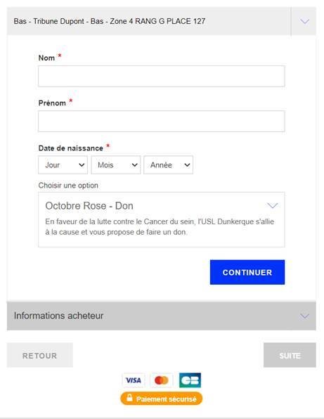Image resolution: width=324 pixels, height=419 pixels.
Task: Expand the Informations acheteur chevron
Action: 304,316
